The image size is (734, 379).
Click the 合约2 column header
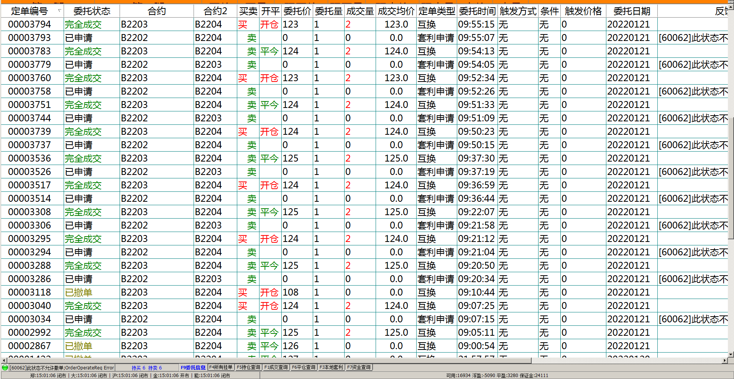[215, 11]
